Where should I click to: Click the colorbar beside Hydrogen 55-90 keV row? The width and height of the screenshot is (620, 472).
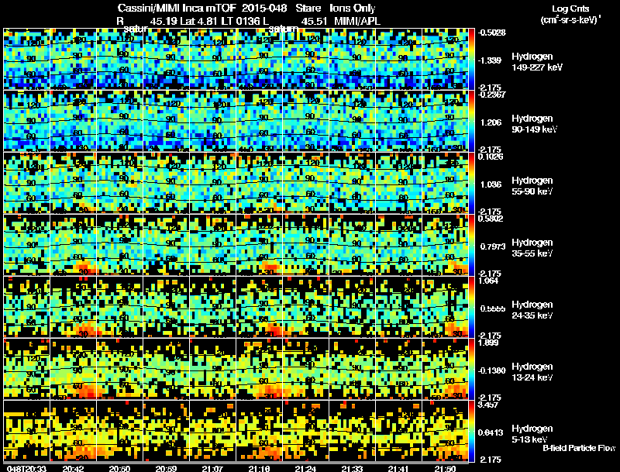point(472,183)
